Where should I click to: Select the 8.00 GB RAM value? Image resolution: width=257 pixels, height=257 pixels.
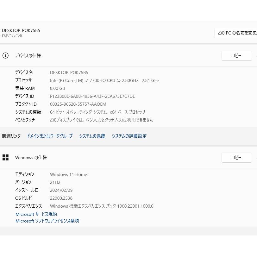pos(57,88)
